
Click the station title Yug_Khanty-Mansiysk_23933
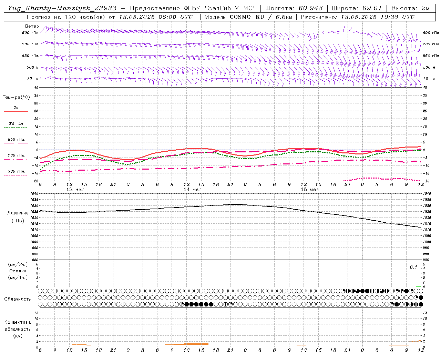[62, 8]
